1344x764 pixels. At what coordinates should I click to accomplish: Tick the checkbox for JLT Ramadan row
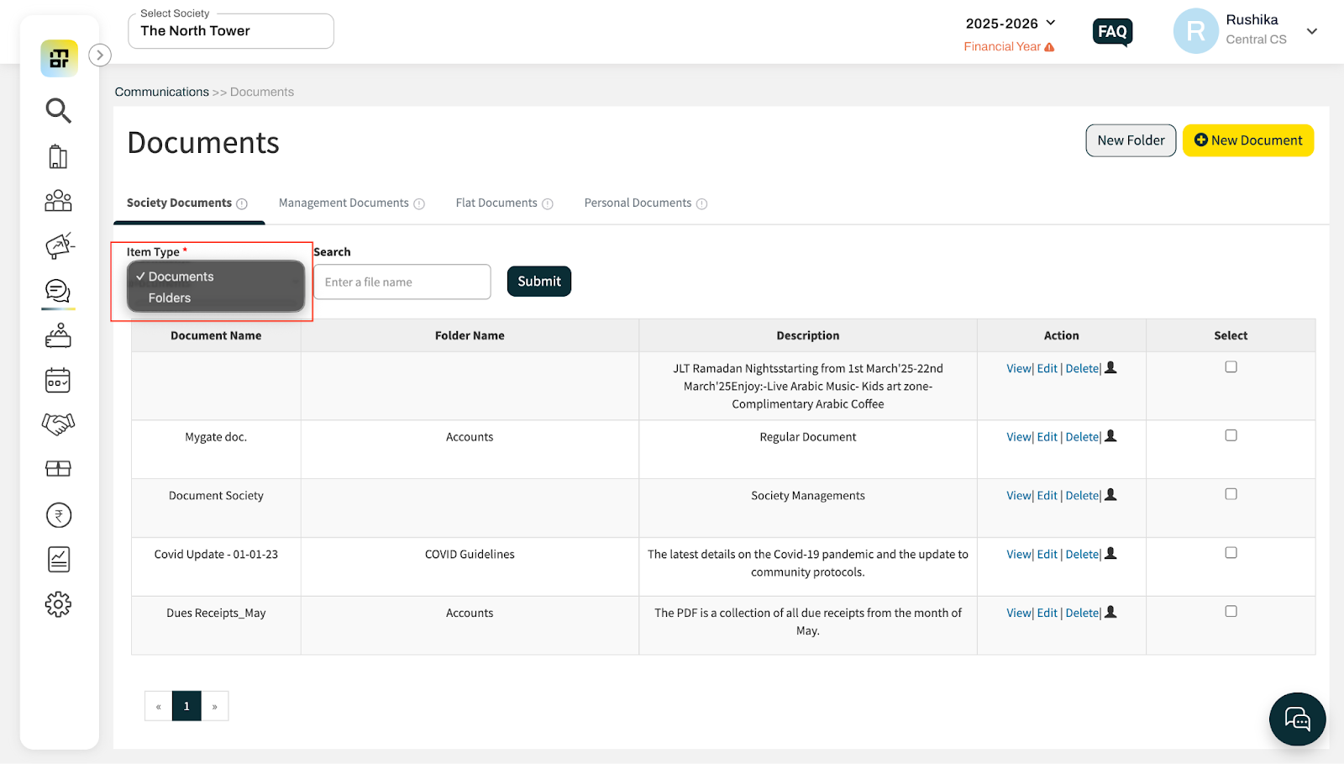point(1231,367)
